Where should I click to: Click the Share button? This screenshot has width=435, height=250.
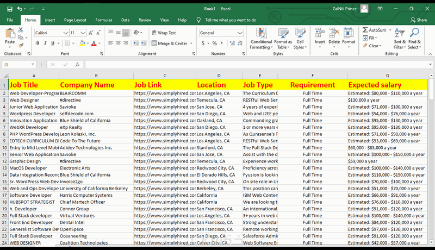point(418,20)
